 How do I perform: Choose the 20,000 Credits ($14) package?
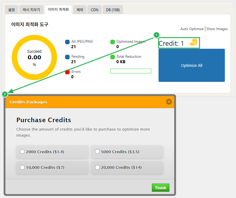coord(97,167)
